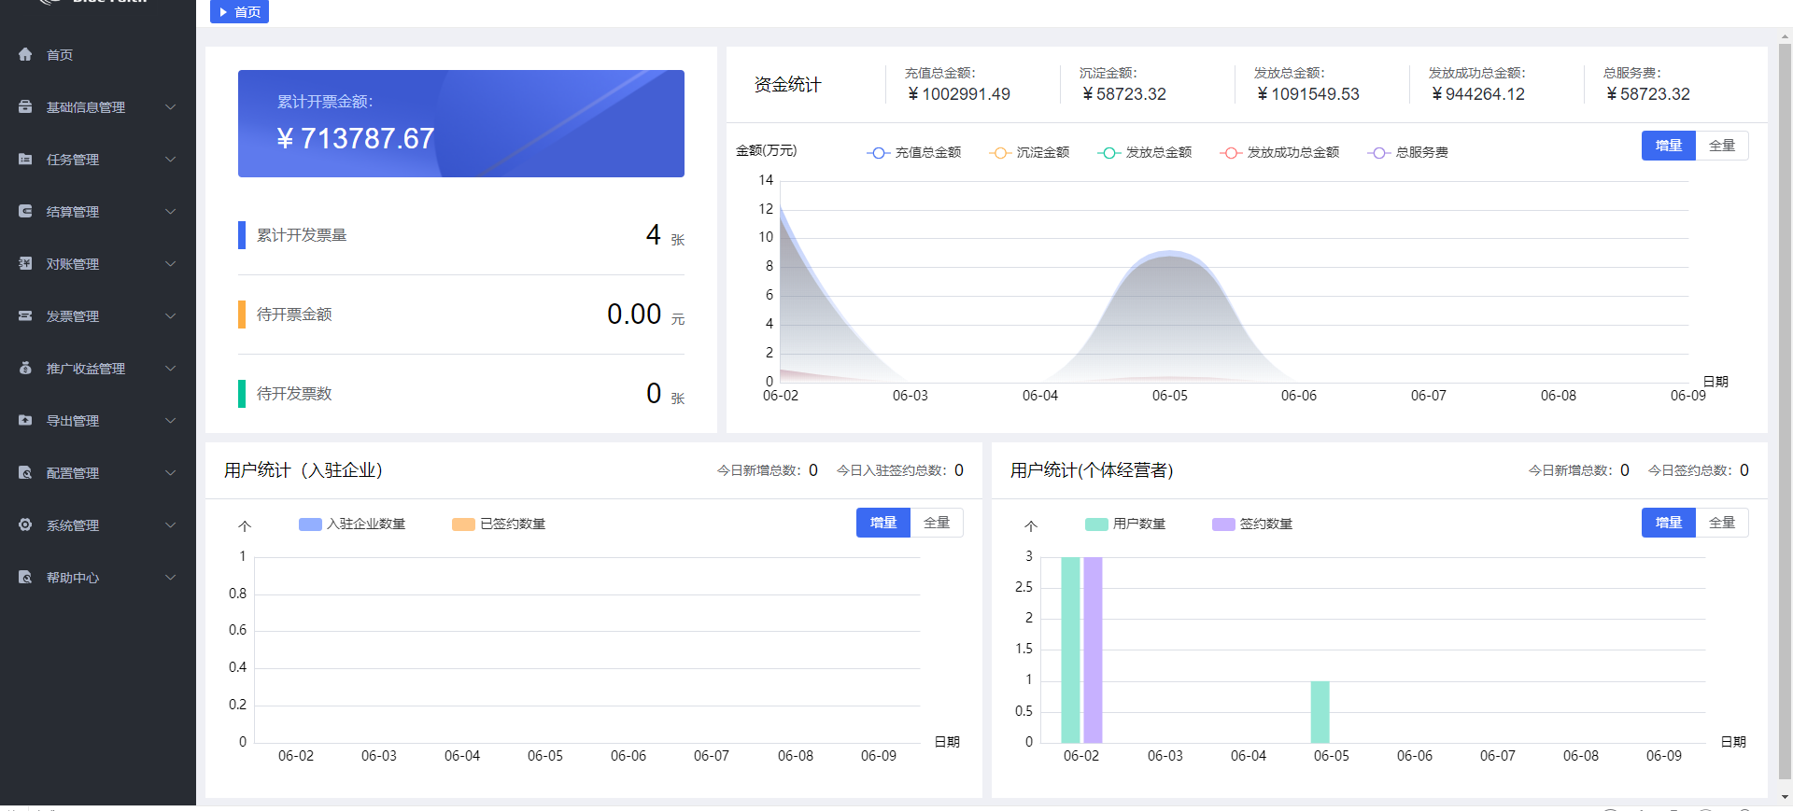1793x811 pixels.
Task: Toggle 充值总金额 legend series
Action: pyautogui.click(x=914, y=152)
